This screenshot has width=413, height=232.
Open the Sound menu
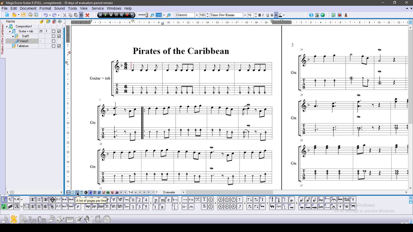(x=59, y=8)
